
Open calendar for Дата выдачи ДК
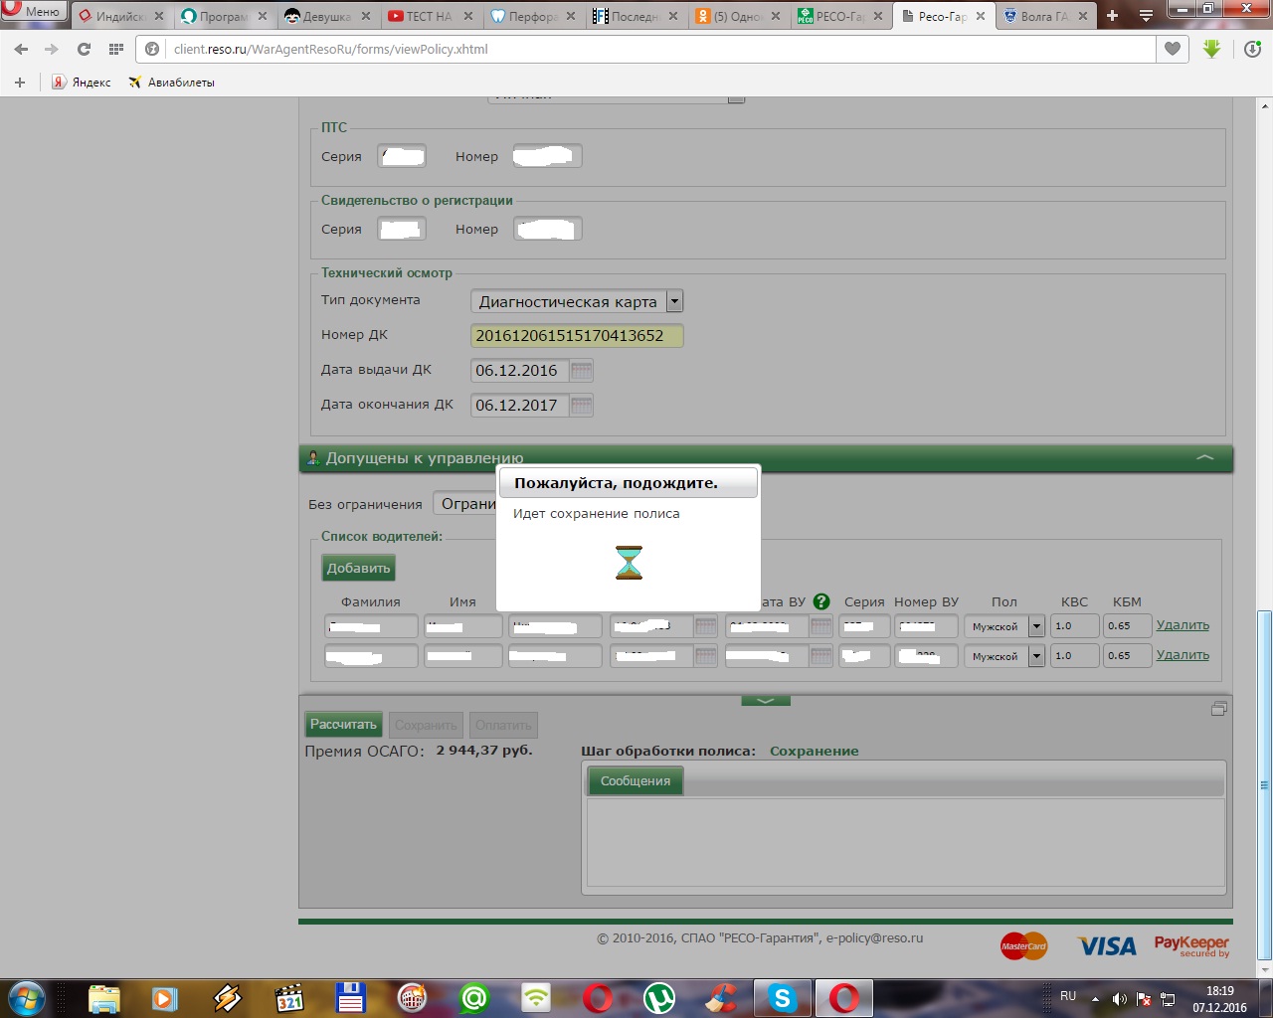click(x=582, y=371)
